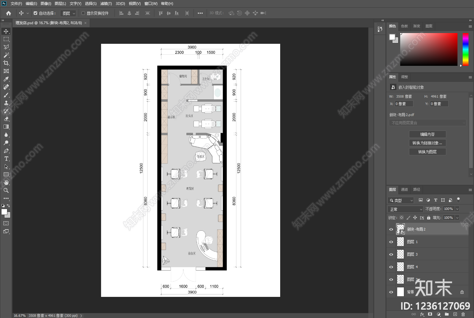Select the Crop tool

[6, 63]
